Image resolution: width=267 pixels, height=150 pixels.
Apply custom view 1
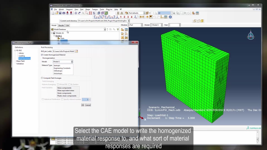[121, 17]
